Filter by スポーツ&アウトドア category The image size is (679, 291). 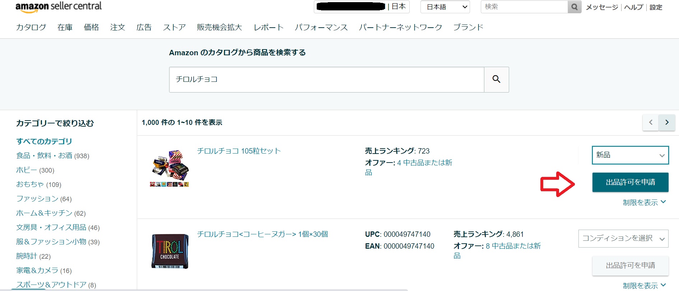click(56, 285)
